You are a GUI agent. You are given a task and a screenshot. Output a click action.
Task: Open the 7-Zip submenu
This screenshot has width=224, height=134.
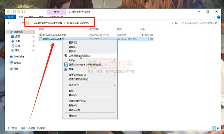[90, 60]
